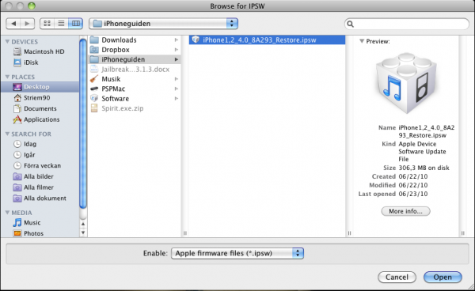
Task: Open the Dropbox folder icon
Action: tap(94, 50)
